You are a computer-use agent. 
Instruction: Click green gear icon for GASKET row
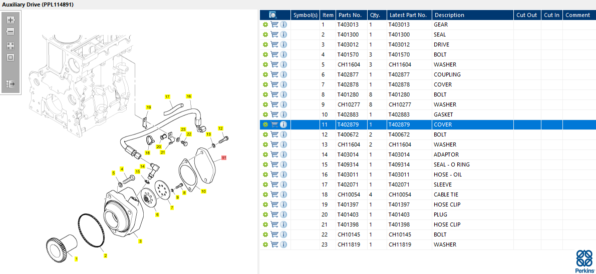pyautogui.click(x=265, y=114)
